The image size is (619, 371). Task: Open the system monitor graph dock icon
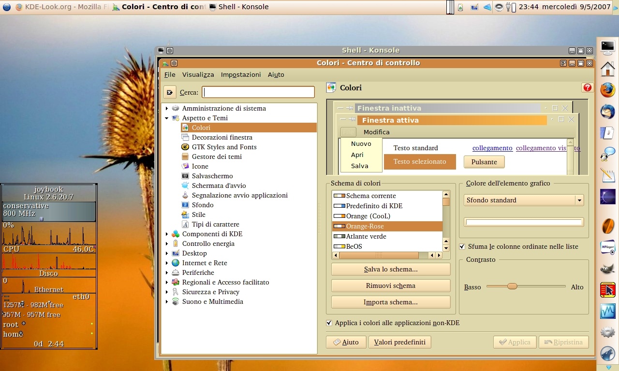[607, 311]
